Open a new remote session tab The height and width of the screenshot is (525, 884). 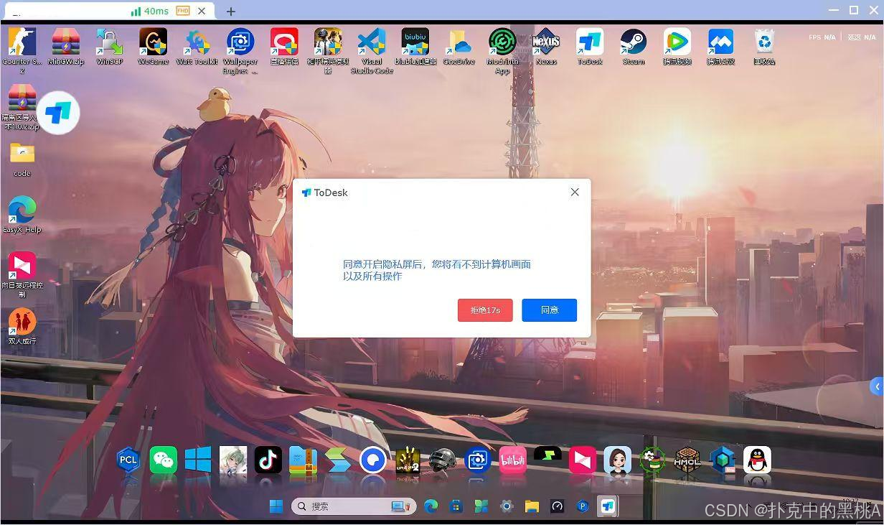(x=230, y=11)
